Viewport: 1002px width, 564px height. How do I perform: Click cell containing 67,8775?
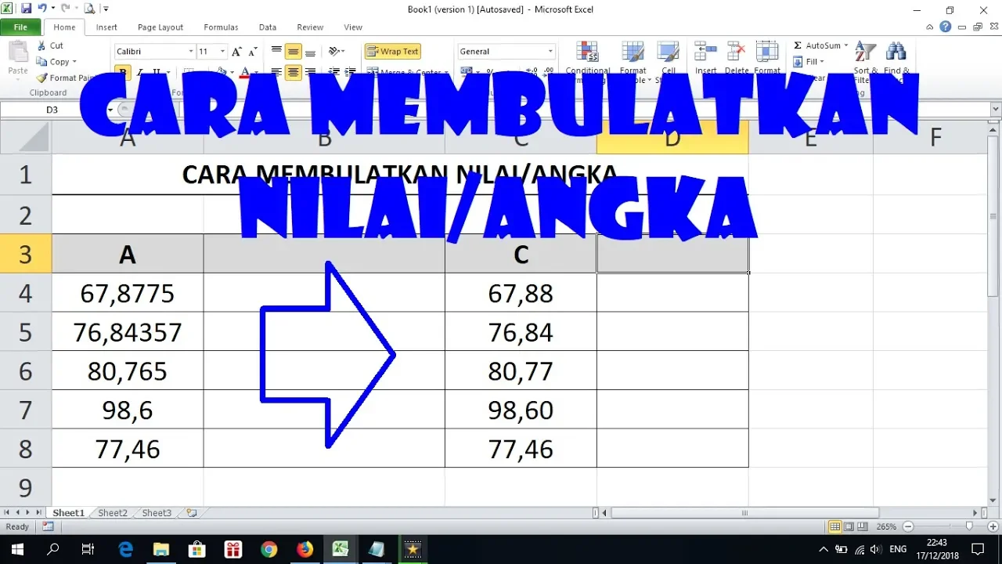(128, 293)
